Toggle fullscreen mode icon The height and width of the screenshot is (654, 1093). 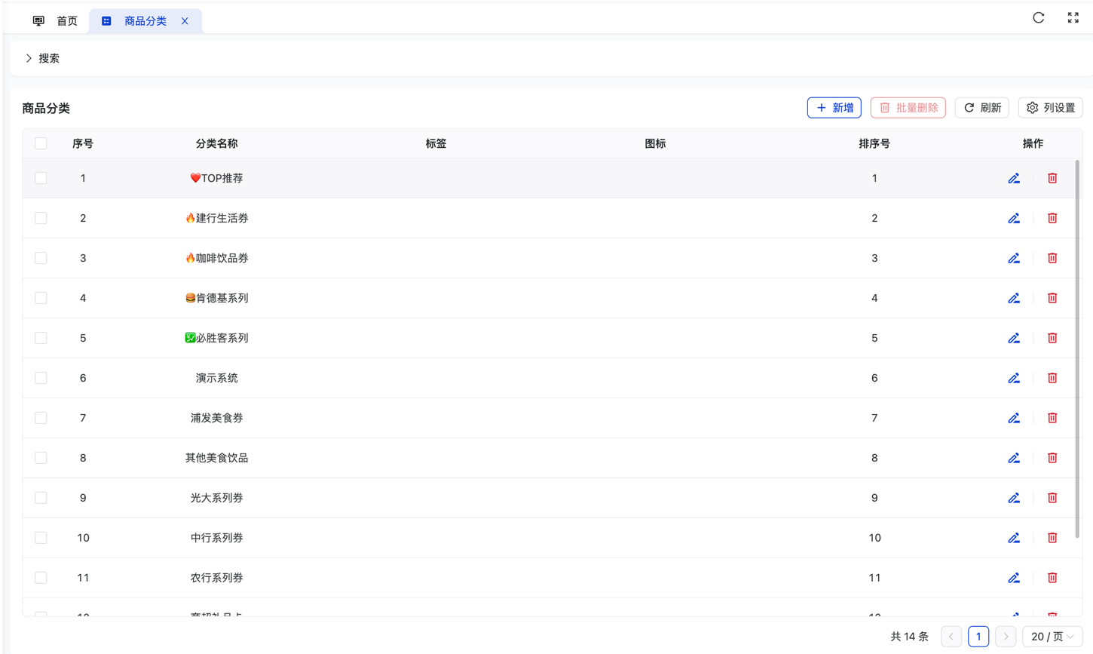(1073, 18)
